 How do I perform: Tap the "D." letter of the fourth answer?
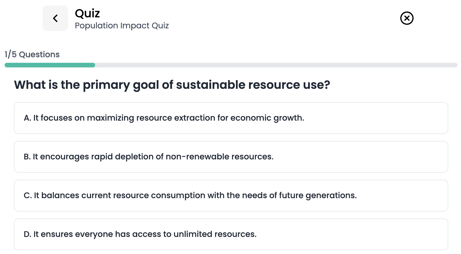coord(27,234)
